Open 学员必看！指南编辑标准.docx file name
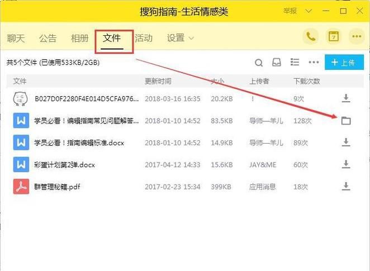The height and width of the screenshot is (271, 370). pyautogui.click(x=79, y=142)
